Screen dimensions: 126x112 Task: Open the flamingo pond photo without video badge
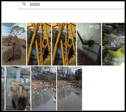(70, 88)
